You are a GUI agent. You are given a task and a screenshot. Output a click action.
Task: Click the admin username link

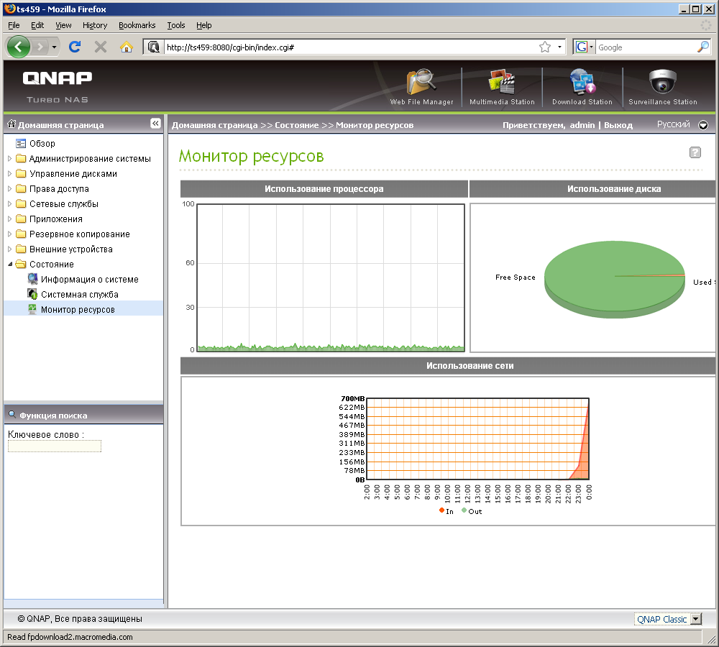click(582, 124)
